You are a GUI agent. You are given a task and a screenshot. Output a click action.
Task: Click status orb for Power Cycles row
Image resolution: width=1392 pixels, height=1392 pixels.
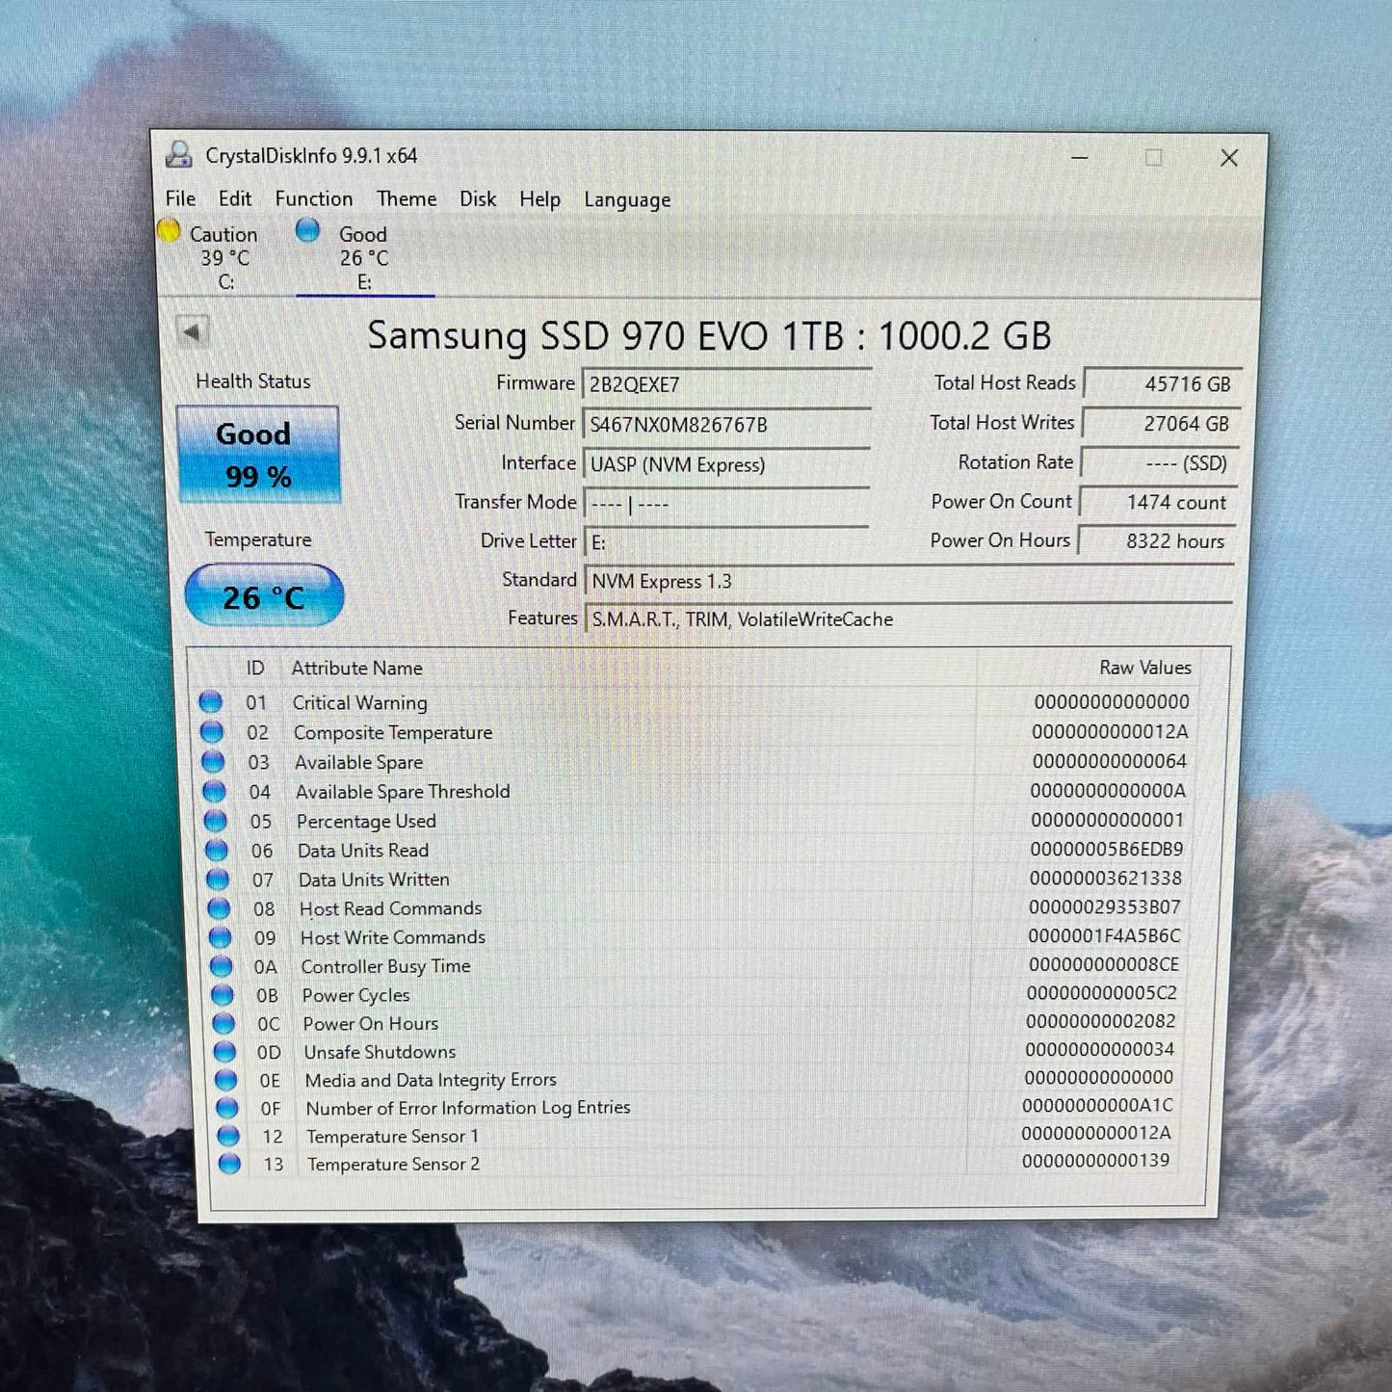[222, 995]
